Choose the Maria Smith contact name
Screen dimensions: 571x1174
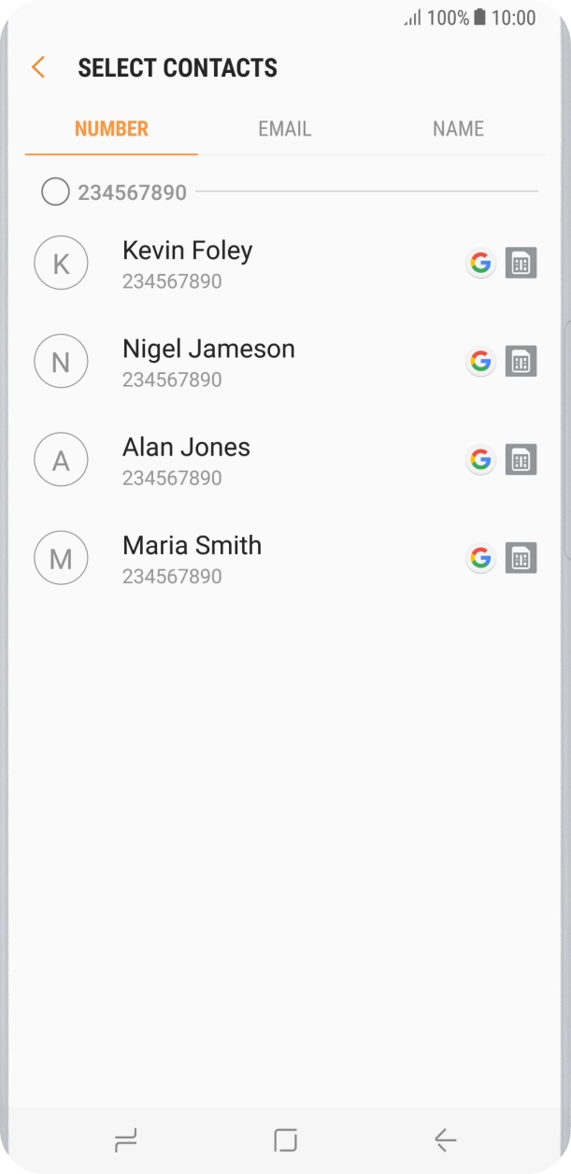coord(192,546)
